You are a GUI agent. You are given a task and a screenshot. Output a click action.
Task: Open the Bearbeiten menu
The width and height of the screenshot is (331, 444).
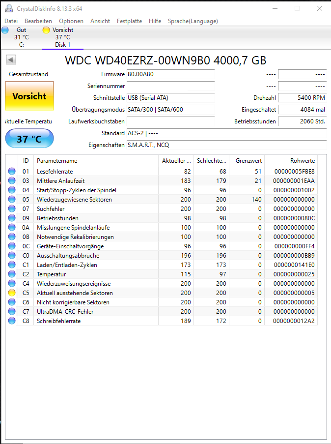pyautogui.click(x=38, y=21)
